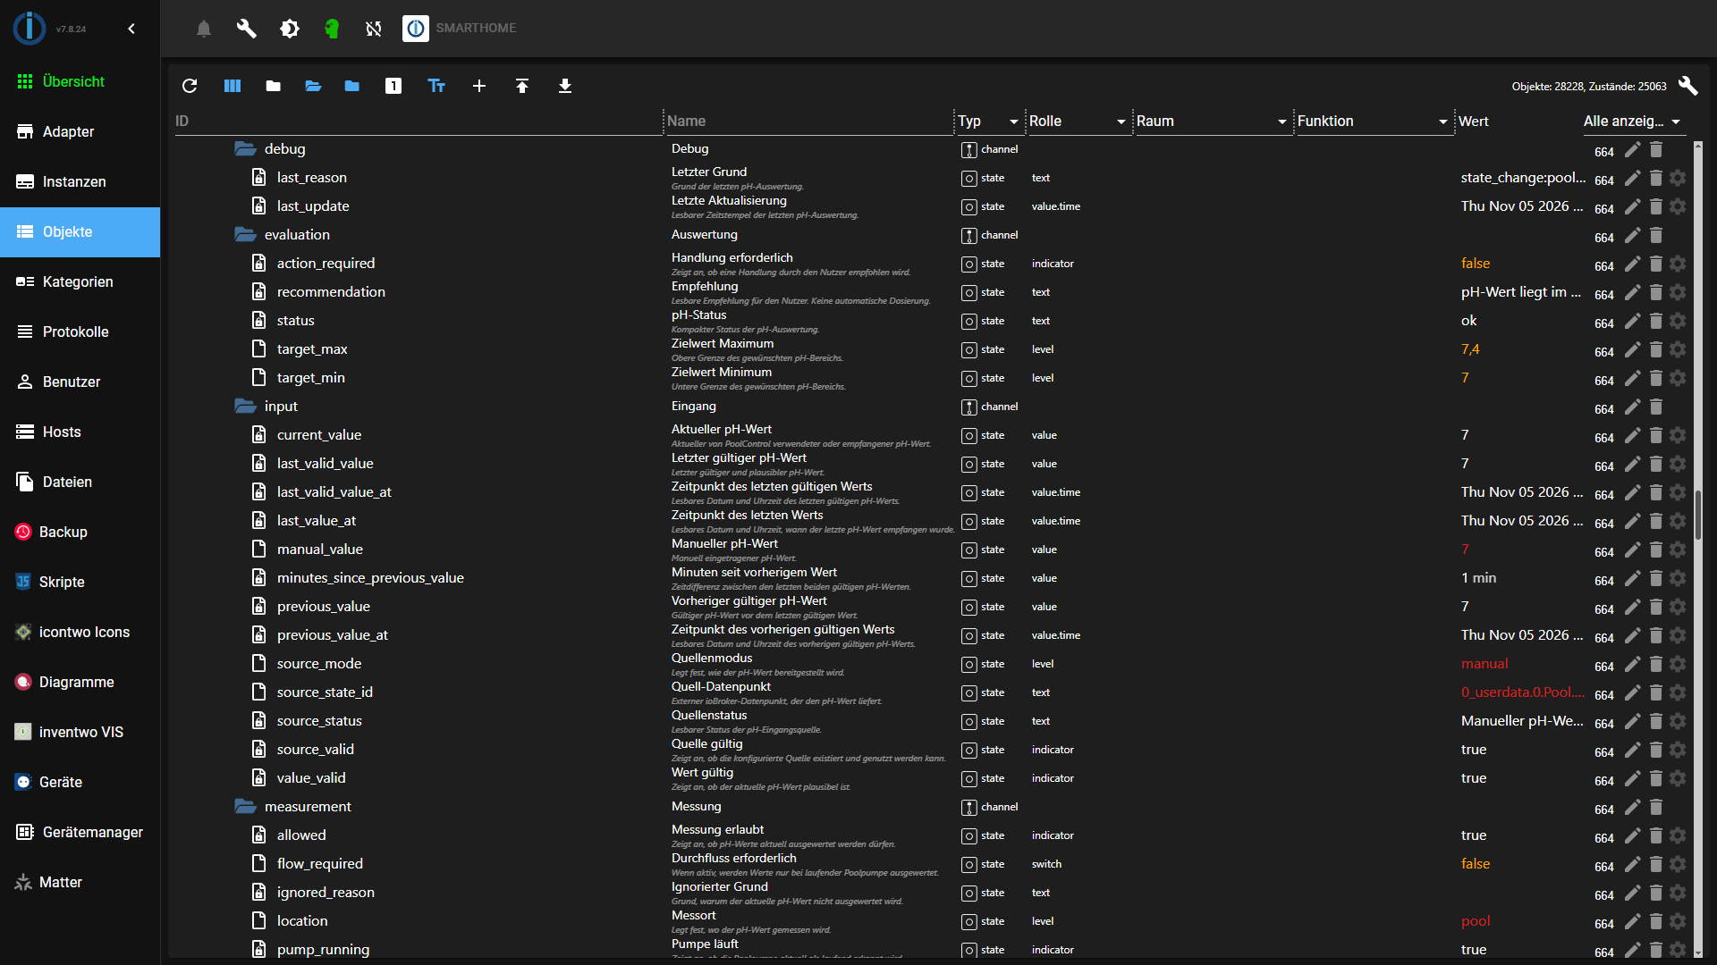This screenshot has height=965, width=1717.
Task: Toggle description text display icon
Action: click(436, 86)
